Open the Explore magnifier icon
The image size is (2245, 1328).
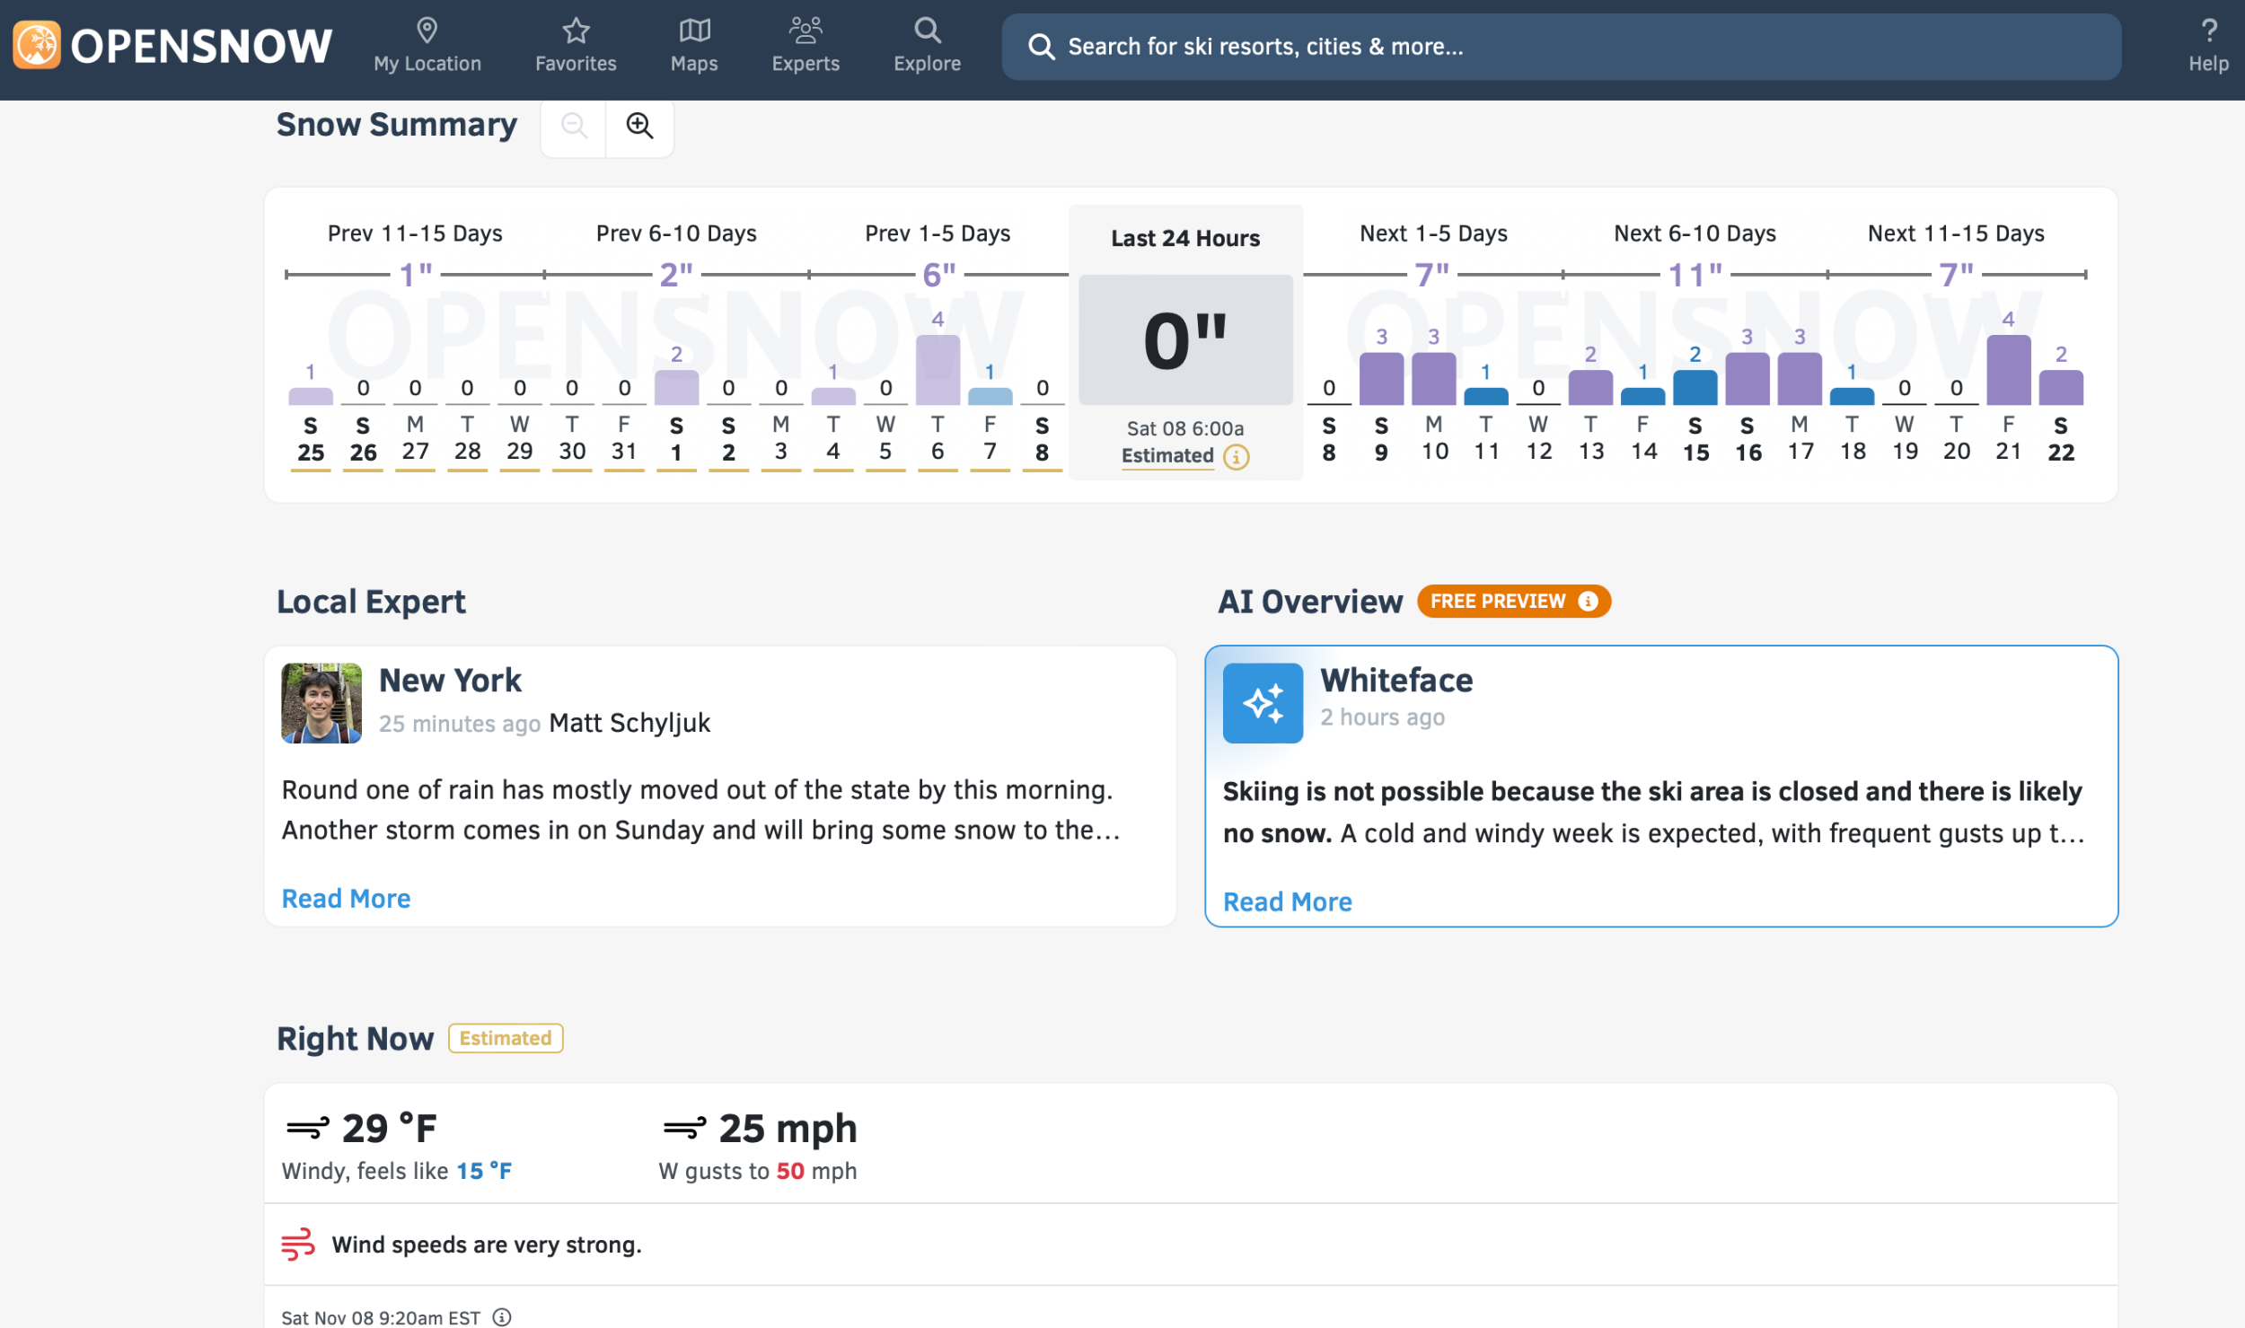tap(927, 31)
